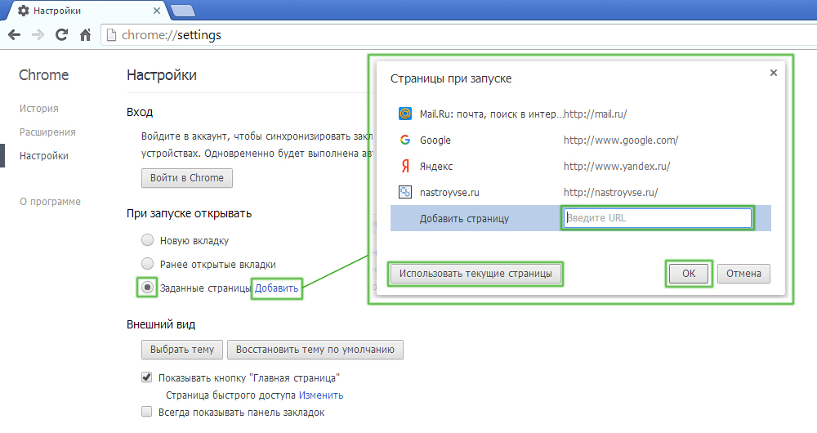
Task: Confirm the dialog with OK
Action: (x=689, y=274)
